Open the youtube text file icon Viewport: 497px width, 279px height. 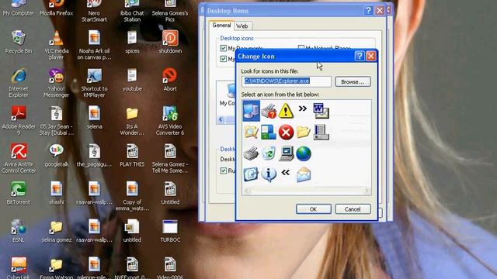[132, 80]
